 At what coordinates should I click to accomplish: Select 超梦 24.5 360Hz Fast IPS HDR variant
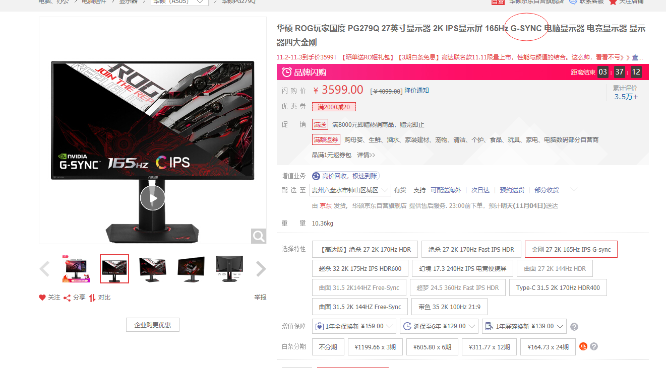pos(458,287)
